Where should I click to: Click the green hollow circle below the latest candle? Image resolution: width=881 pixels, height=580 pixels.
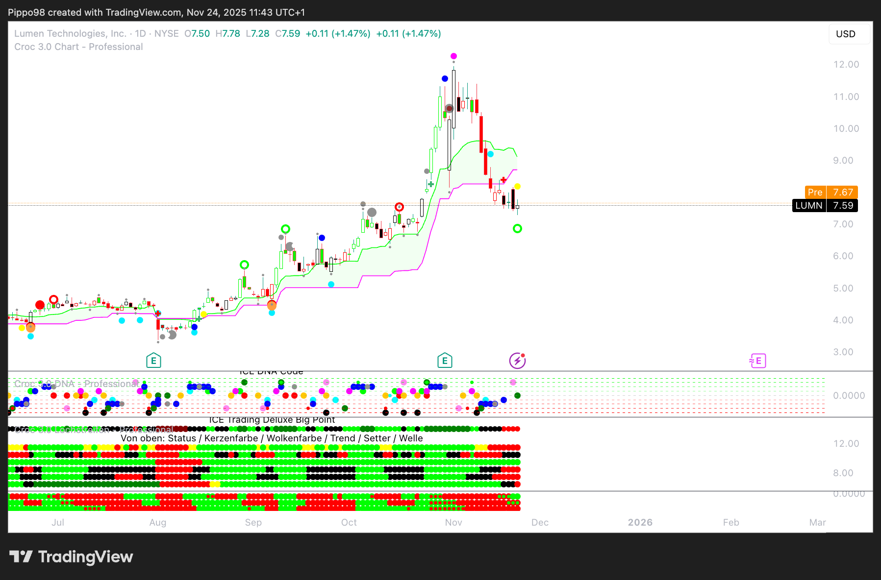(x=517, y=229)
